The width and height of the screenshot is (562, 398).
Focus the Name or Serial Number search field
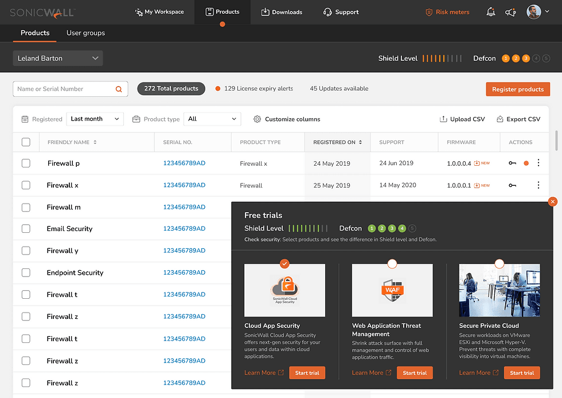(70, 89)
